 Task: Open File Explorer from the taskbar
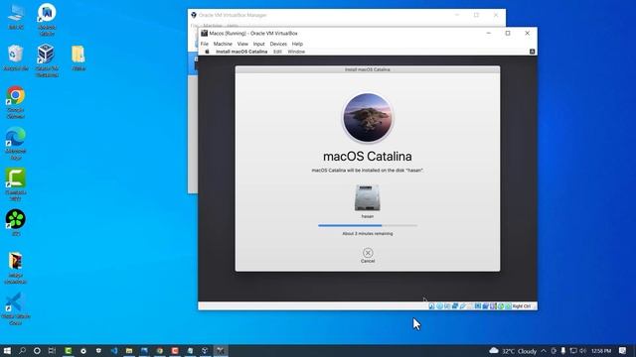coord(129,350)
